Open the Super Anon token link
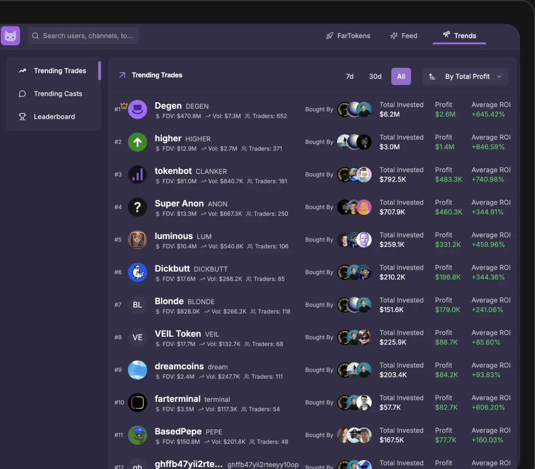 (x=179, y=204)
